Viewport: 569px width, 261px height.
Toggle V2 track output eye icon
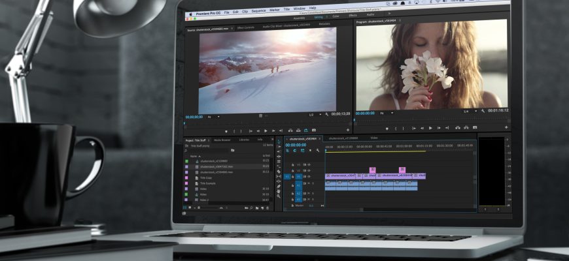pos(308,170)
